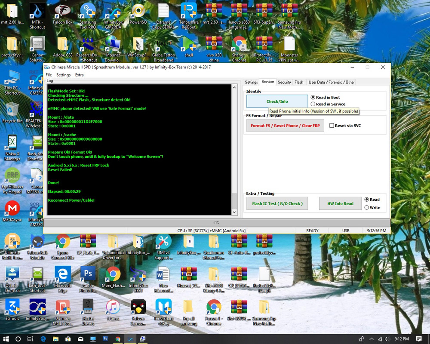This screenshot has height=344, width=430.
Task: Select the Frp HiJacker by Hagard icon
Action: pos(12,181)
